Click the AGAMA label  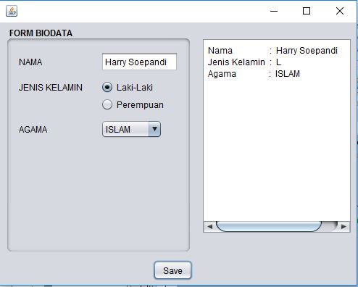[33, 130]
